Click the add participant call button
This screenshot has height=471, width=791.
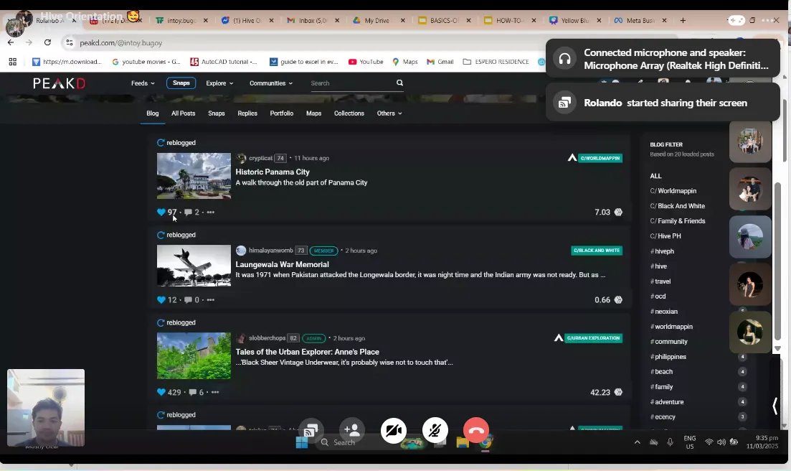(x=351, y=431)
